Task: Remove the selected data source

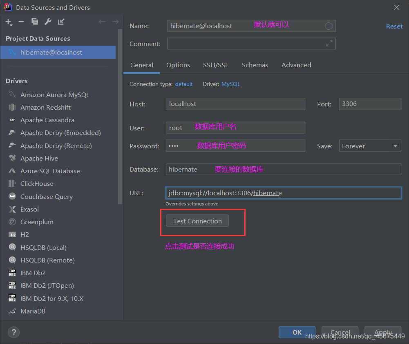Action: click(x=21, y=22)
